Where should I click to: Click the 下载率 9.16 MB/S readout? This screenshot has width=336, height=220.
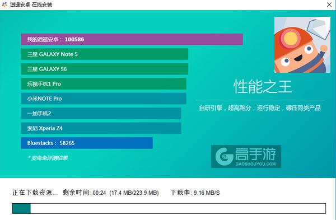(195, 193)
